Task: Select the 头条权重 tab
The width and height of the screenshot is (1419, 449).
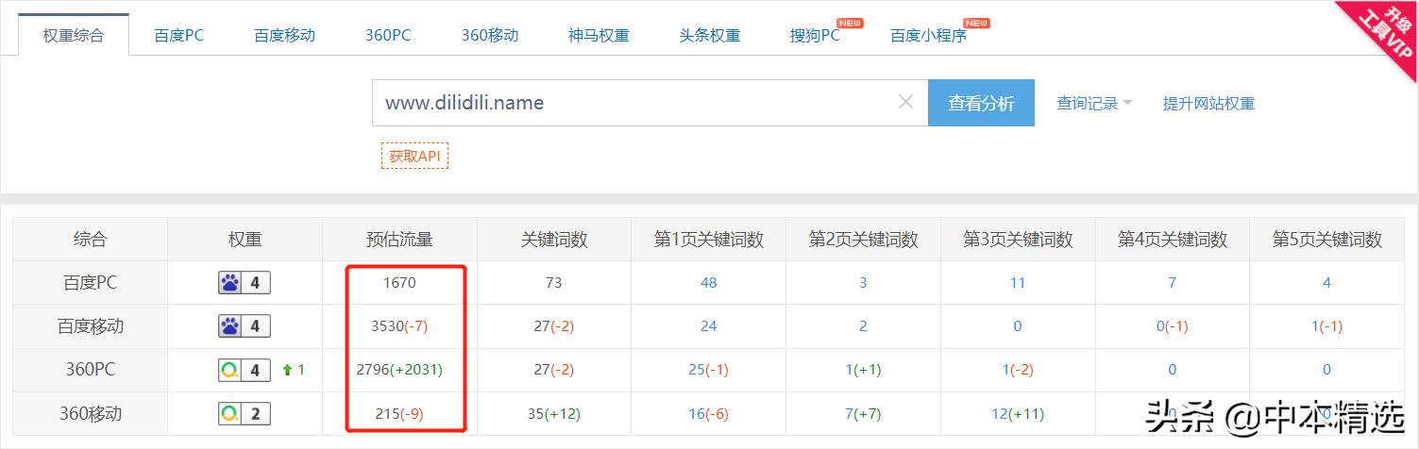Action: 710,35
